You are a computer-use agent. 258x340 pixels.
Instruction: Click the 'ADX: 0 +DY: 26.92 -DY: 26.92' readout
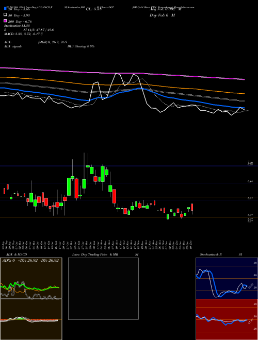(30, 261)
